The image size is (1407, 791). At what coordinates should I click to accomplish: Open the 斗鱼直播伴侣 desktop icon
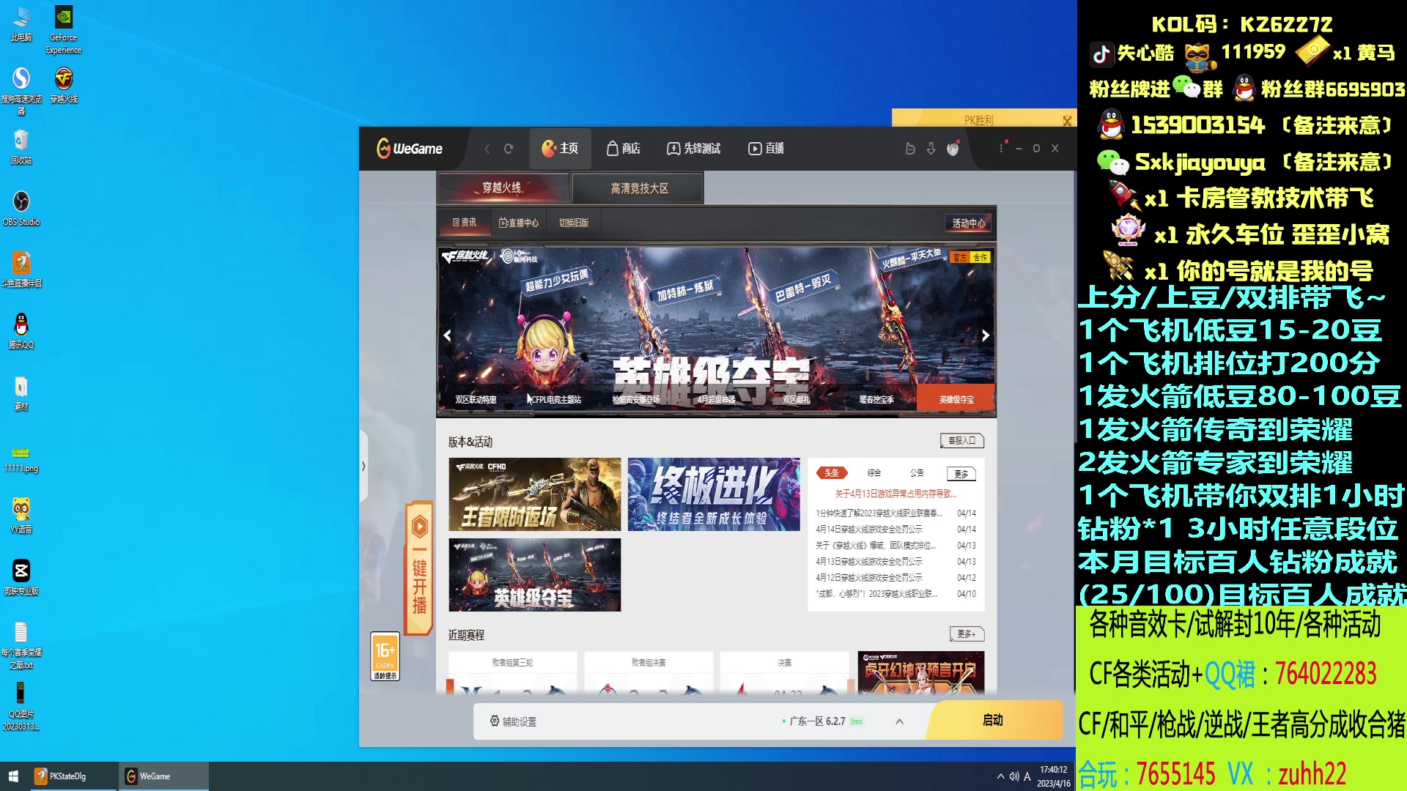pyautogui.click(x=21, y=270)
